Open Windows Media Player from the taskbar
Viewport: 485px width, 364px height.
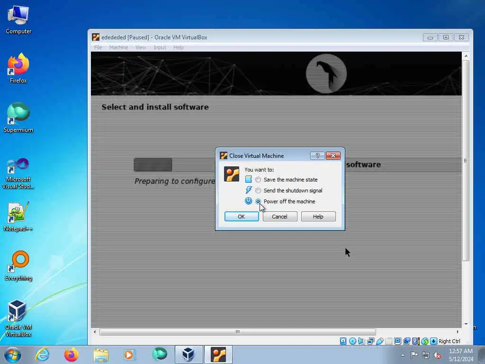(130, 355)
